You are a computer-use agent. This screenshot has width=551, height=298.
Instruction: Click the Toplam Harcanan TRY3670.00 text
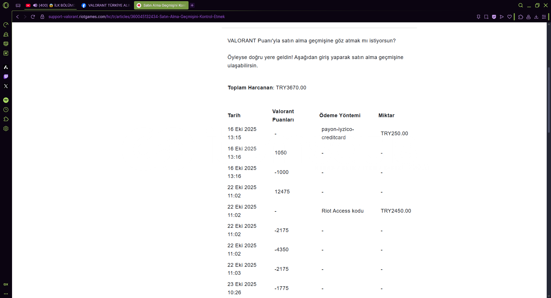pyautogui.click(x=267, y=88)
